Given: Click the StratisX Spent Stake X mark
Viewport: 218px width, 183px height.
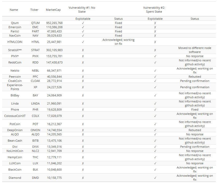Looking at the screenshot, I should (x=155, y=50).
